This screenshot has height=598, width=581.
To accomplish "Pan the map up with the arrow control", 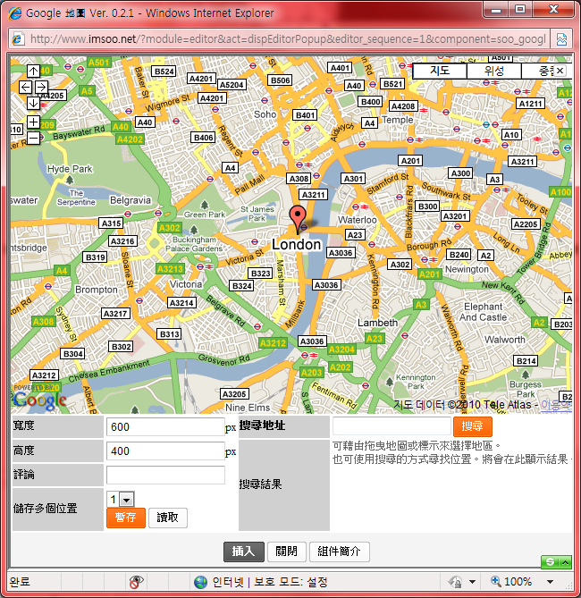I will coord(33,71).
